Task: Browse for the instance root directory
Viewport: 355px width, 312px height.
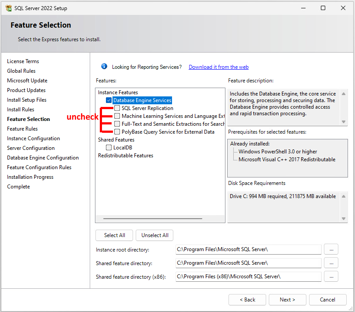Action: click(331, 249)
